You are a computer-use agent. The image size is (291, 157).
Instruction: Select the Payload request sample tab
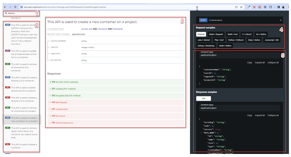[201, 34]
